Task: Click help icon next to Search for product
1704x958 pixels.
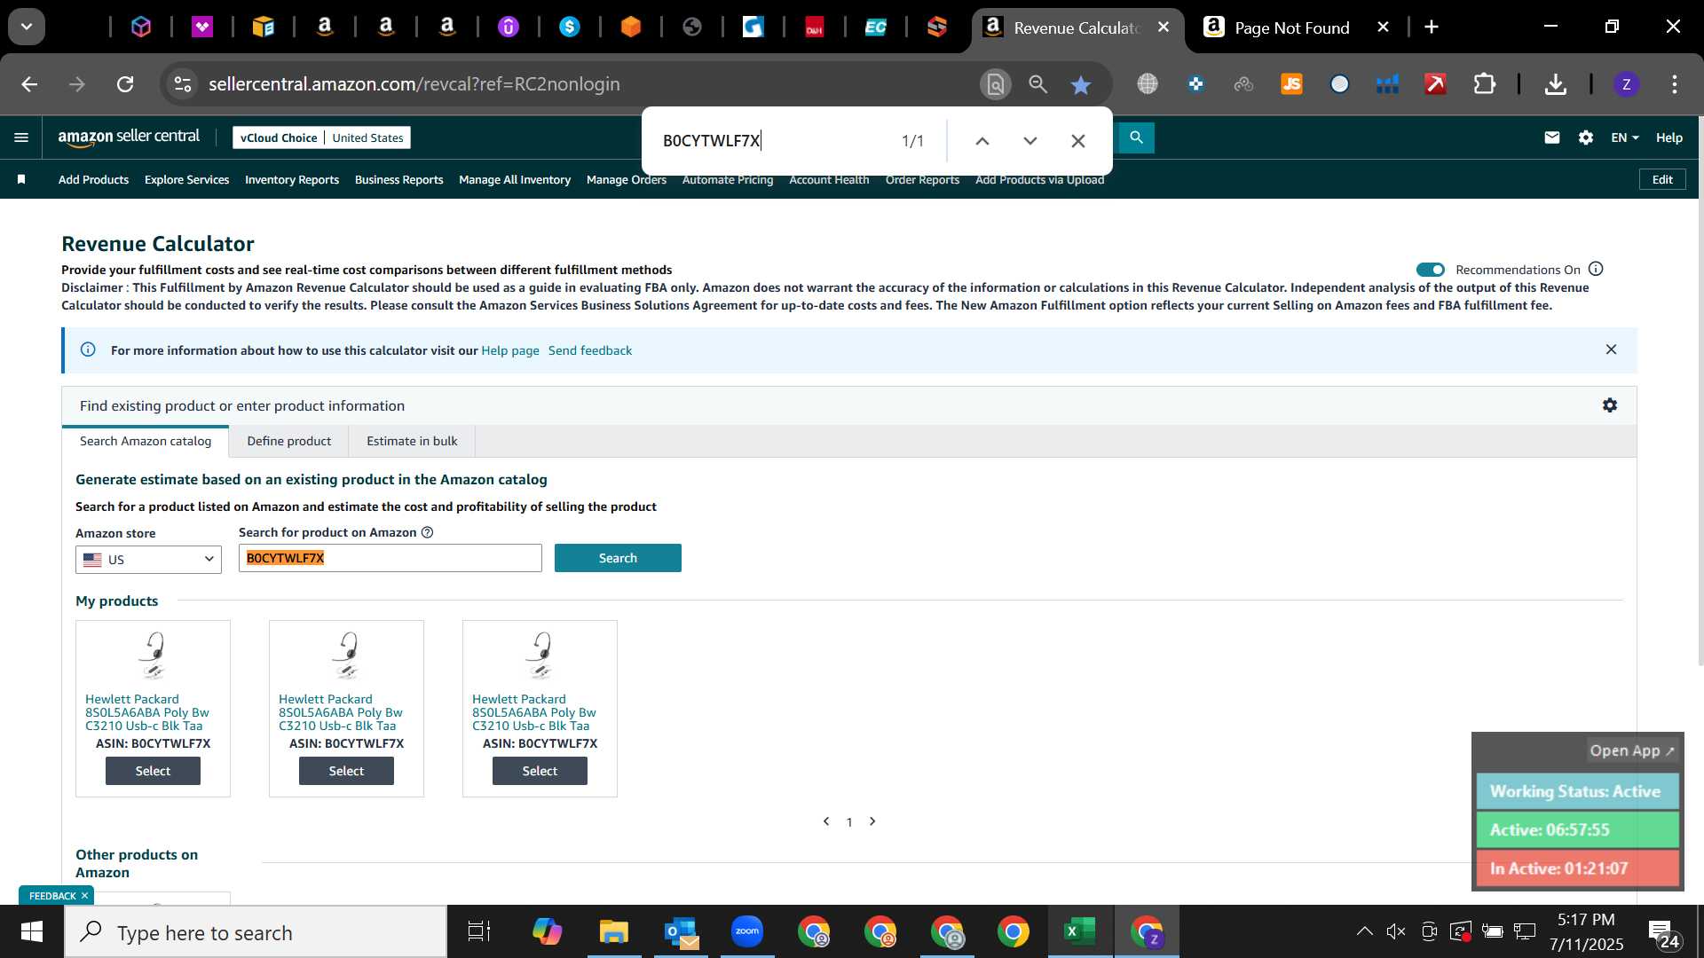Action: [427, 532]
